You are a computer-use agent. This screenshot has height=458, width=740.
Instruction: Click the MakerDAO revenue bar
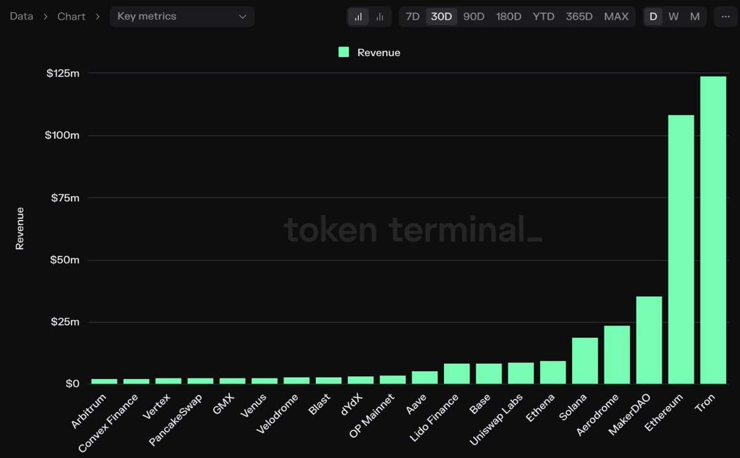pyautogui.click(x=649, y=340)
